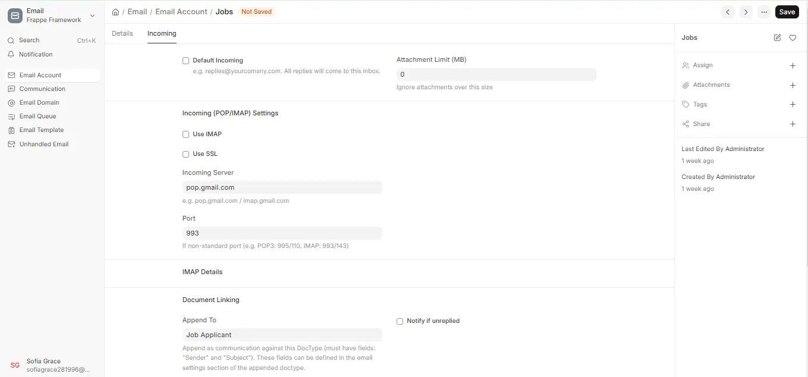Image resolution: width=808 pixels, height=377 pixels.
Task: Add a tag with Tags plus
Action: point(793,105)
